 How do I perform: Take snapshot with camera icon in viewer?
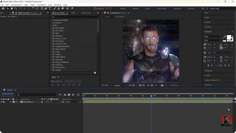coord(162,85)
